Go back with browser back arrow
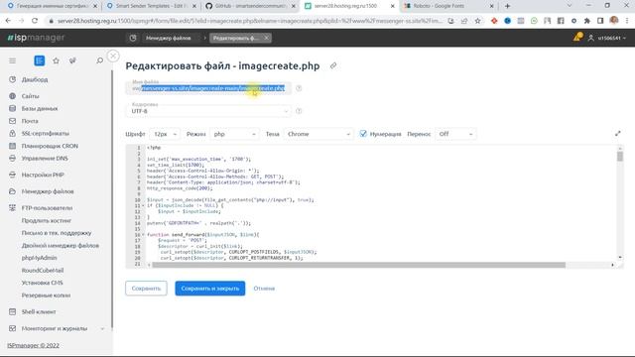The width and height of the screenshot is (635, 357). click(8, 21)
